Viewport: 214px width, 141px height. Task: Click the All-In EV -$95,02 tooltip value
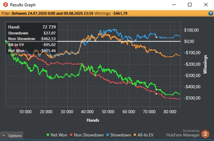pyautogui.click(x=49, y=45)
